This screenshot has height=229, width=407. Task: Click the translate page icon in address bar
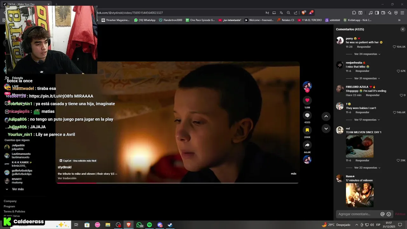click(281, 13)
